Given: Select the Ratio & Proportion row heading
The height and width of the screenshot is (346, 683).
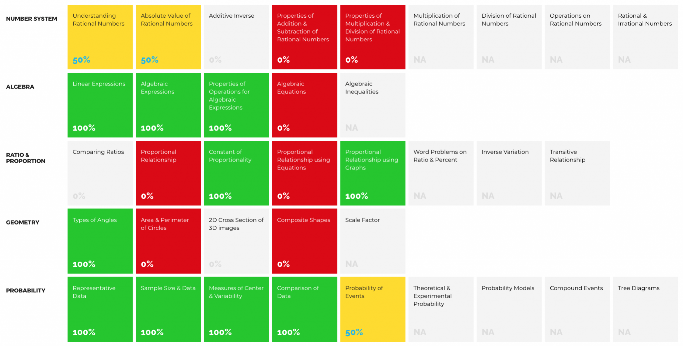Looking at the screenshot, I should pos(26,158).
